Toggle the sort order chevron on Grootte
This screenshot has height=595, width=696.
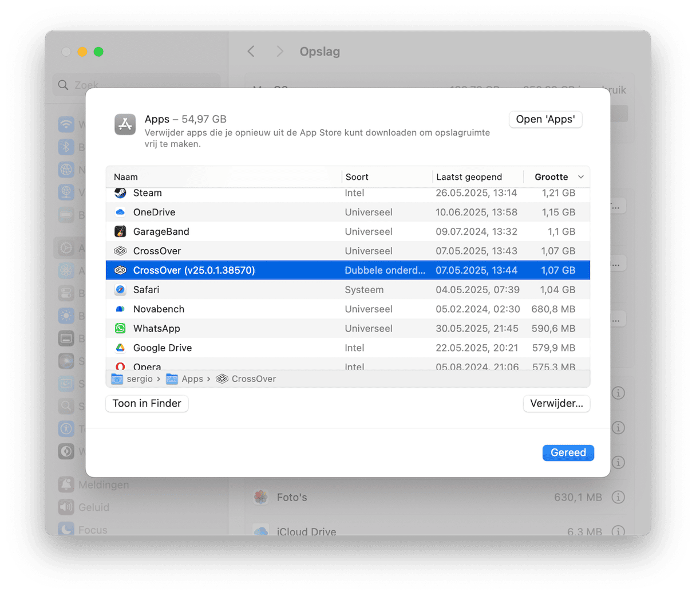pyautogui.click(x=581, y=177)
